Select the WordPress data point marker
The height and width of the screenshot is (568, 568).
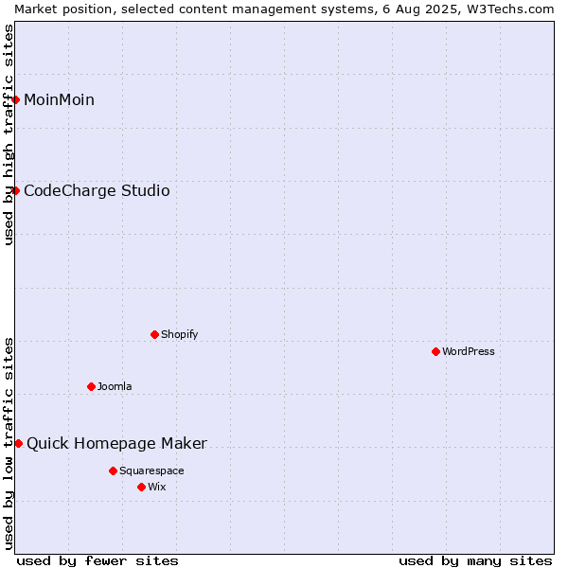[x=435, y=351]
